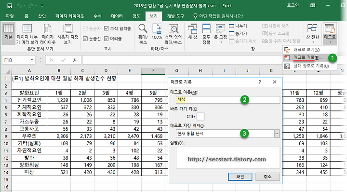The image size is (347, 192).
Task: Click the Undo arrow icon
Action: pos(19,6)
